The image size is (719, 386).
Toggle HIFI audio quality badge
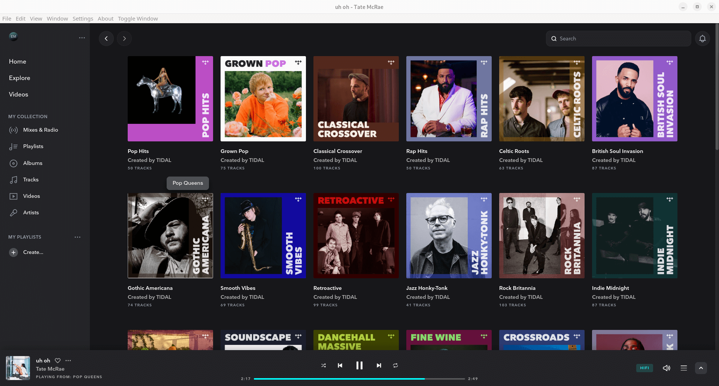tap(644, 368)
